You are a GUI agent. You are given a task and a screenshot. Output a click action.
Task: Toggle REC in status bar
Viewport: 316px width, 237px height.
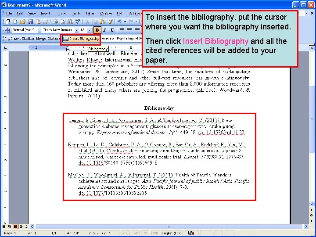coord(125,233)
